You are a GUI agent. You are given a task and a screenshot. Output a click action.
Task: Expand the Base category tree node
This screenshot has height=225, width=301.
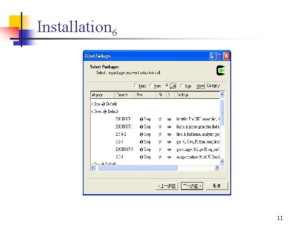92,104
